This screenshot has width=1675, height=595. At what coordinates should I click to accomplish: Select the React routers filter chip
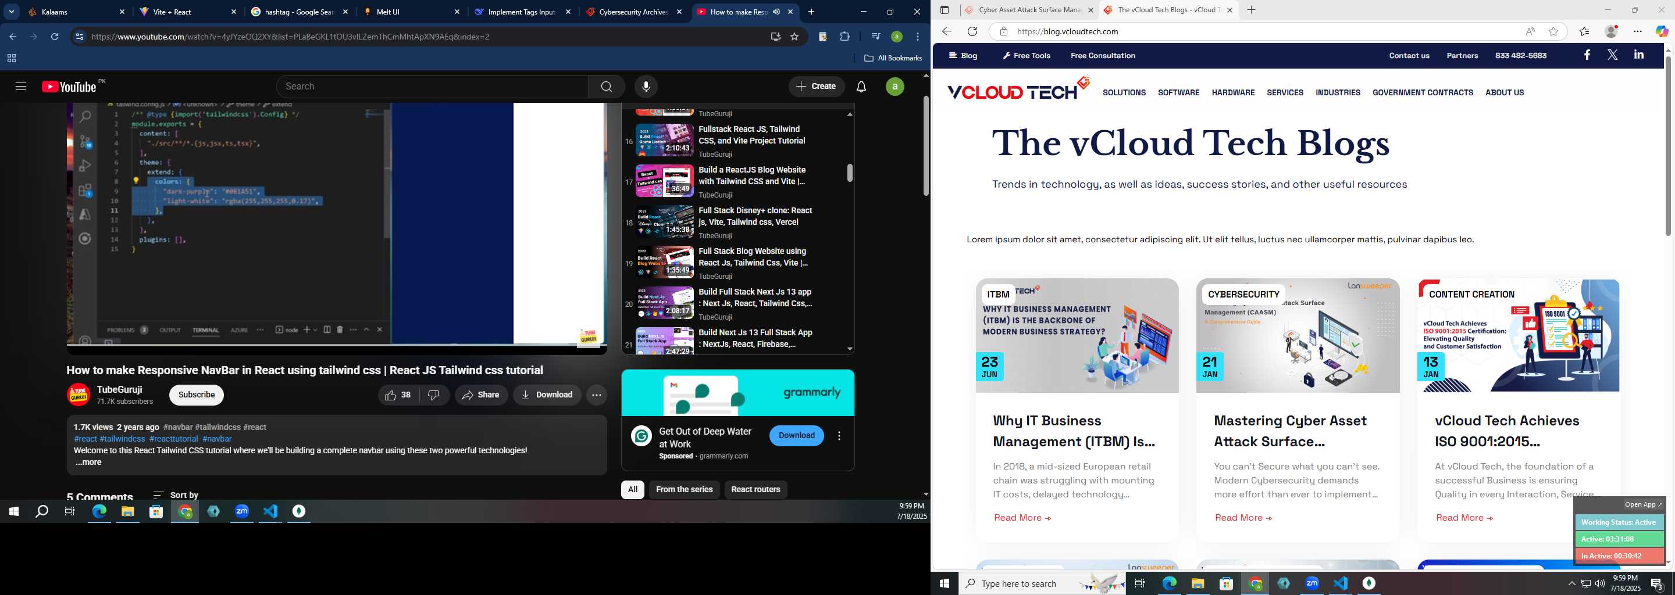pos(755,490)
